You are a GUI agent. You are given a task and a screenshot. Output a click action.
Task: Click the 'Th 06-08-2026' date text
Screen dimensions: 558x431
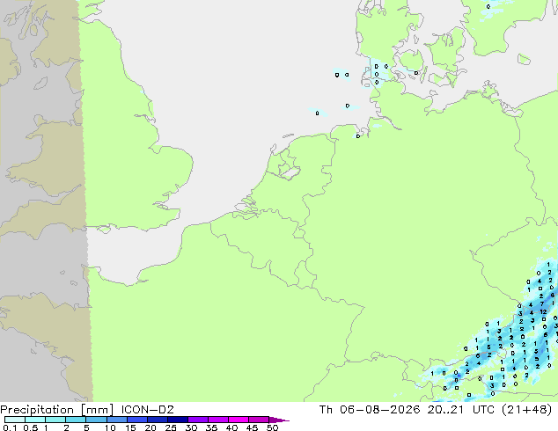(370, 410)
